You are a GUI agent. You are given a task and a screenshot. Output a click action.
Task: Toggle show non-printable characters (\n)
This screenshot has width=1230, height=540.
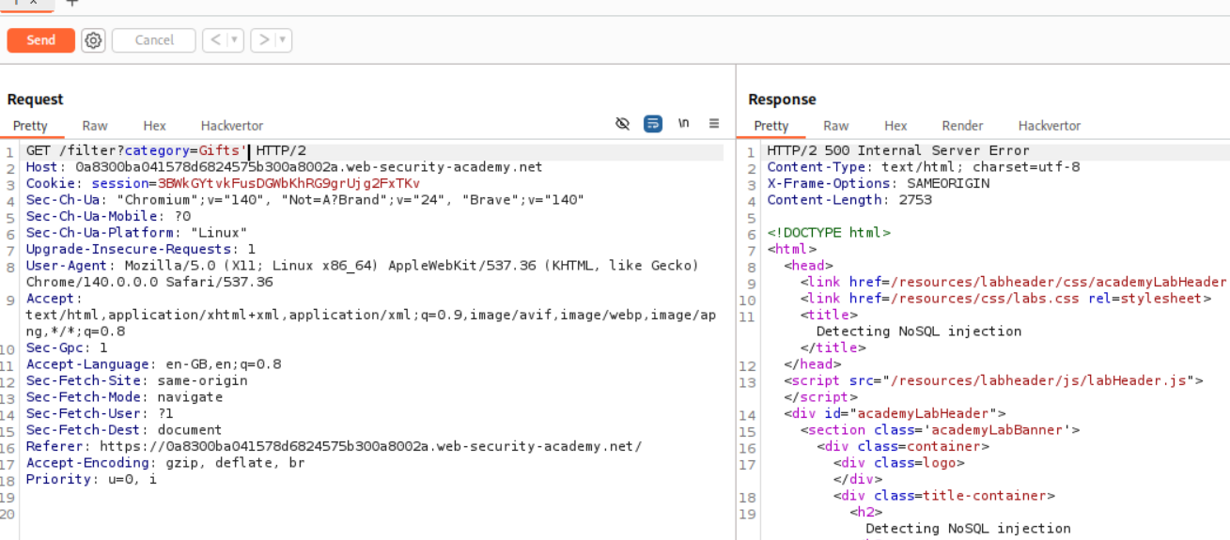[x=683, y=124]
